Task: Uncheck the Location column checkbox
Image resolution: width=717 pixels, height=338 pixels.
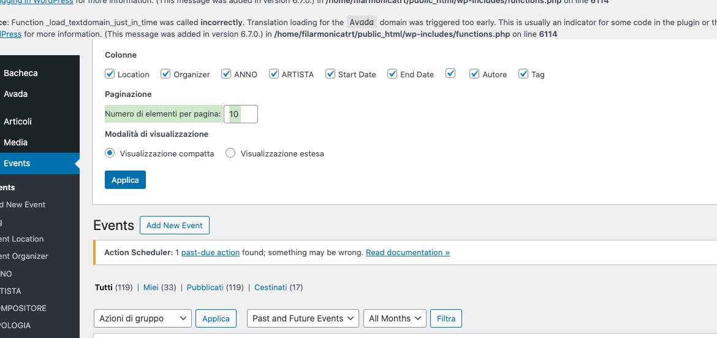Action: (110, 74)
